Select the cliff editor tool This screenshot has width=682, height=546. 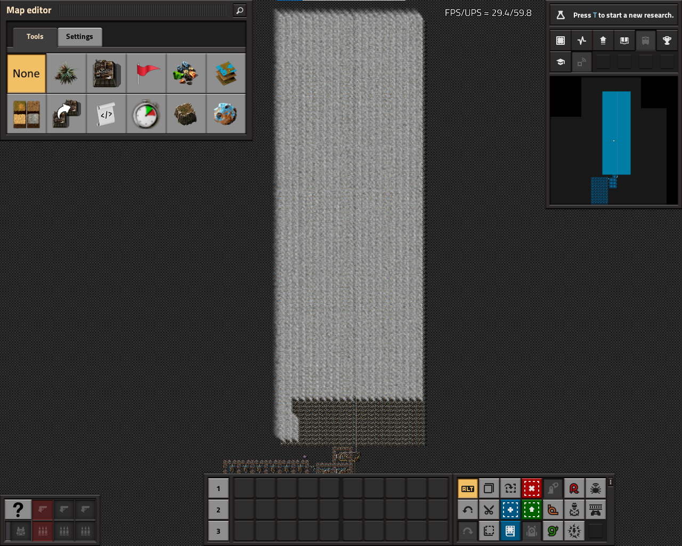(x=186, y=114)
